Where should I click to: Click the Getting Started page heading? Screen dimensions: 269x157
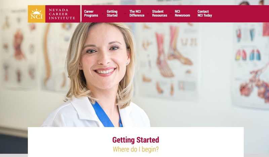(136, 140)
